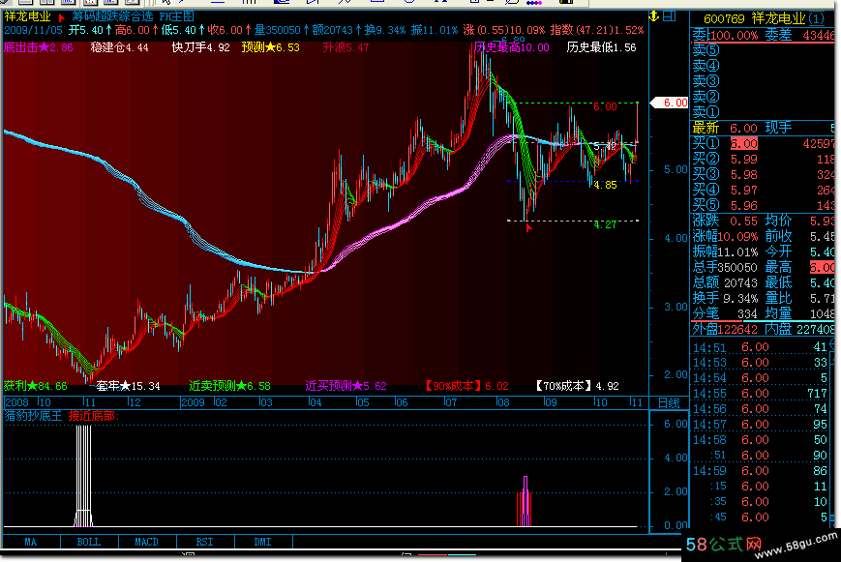The height and width of the screenshot is (562, 841).
Task: Click the FH主图 label
Action: pos(176,16)
